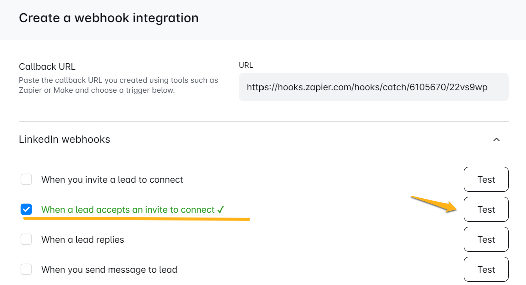526x285 pixels.
Task: Click Test next to send message to lead
Action: pyautogui.click(x=486, y=269)
